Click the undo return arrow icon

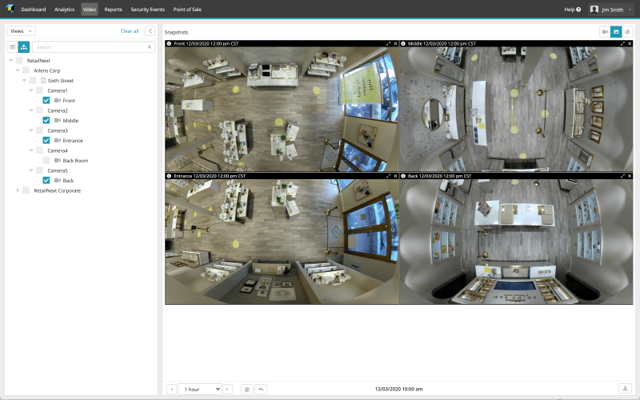click(x=261, y=390)
